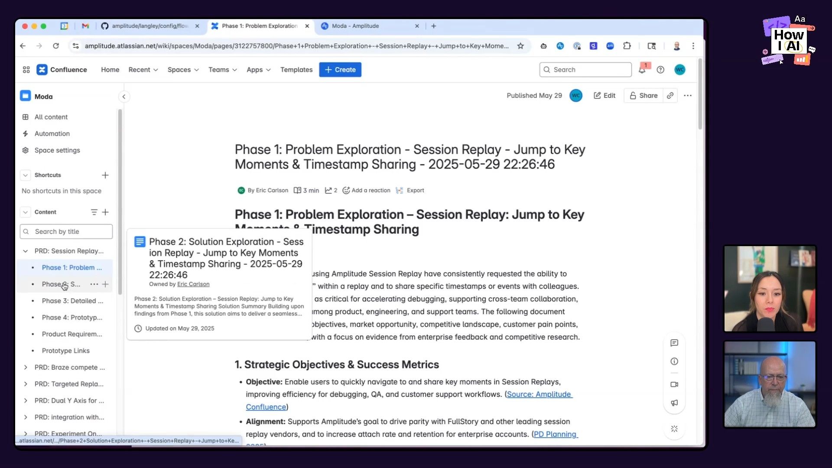Expand PRD: Braze compete tree item
Viewport: 832px width, 468px height.
click(x=25, y=367)
